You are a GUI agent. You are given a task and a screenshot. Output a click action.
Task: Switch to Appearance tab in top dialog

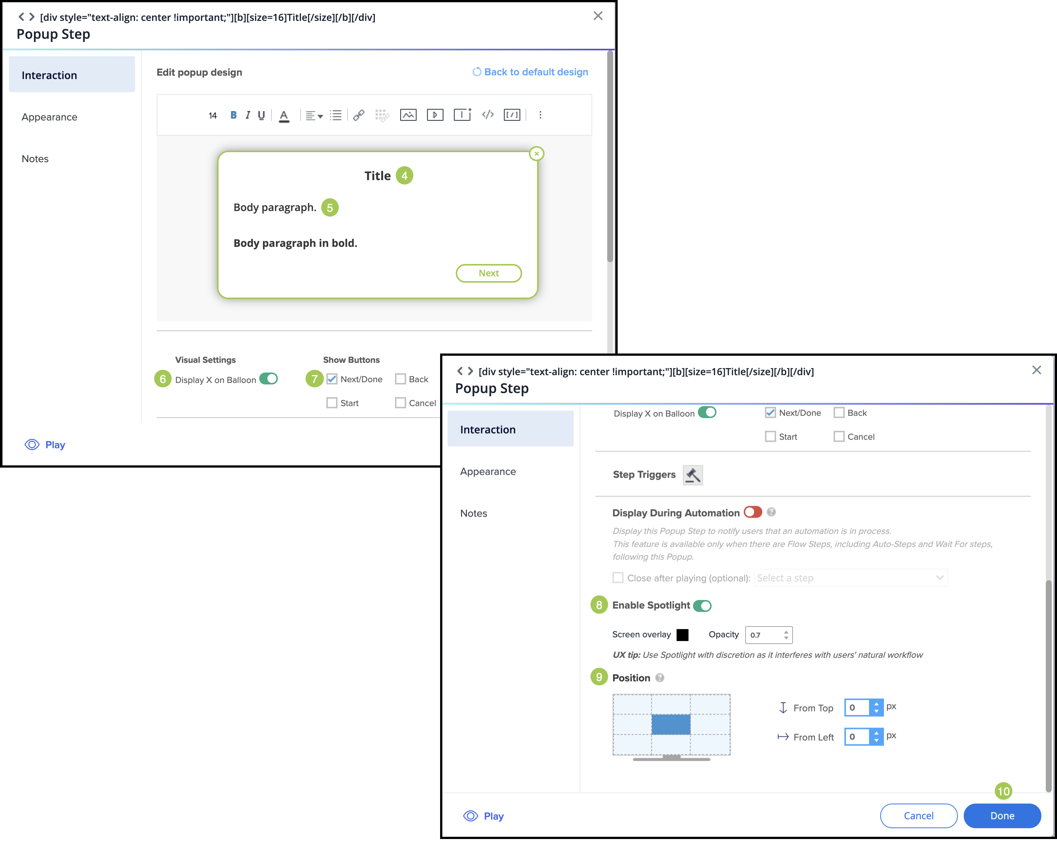click(x=50, y=117)
